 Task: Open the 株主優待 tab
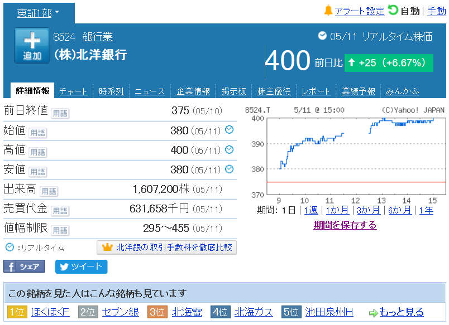pyautogui.click(x=274, y=91)
